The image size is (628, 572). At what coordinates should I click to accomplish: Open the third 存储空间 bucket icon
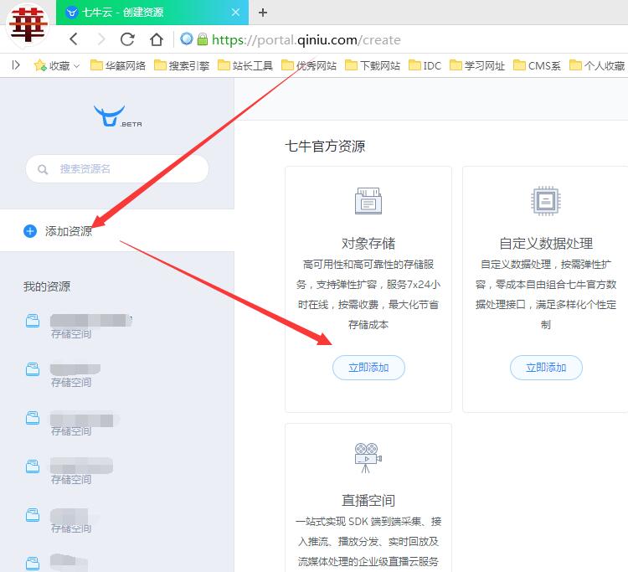point(33,418)
